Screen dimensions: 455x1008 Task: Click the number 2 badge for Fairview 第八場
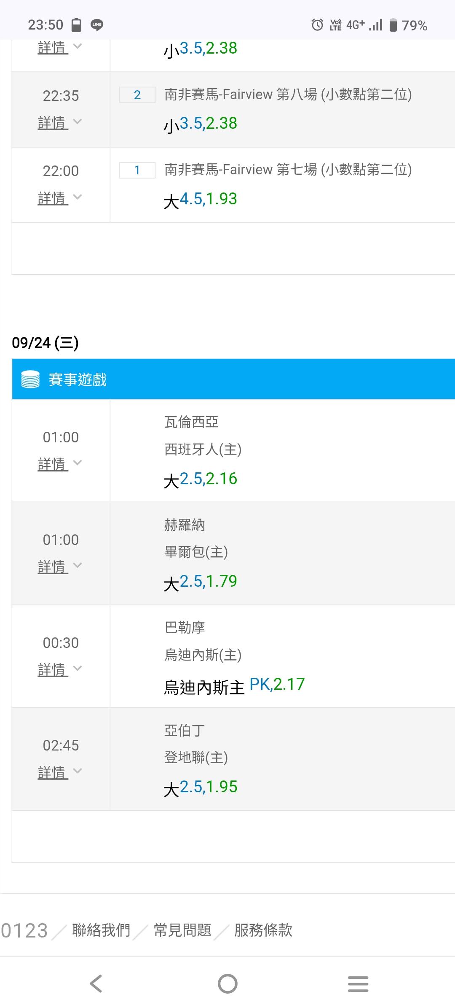pyautogui.click(x=137, y=95)
